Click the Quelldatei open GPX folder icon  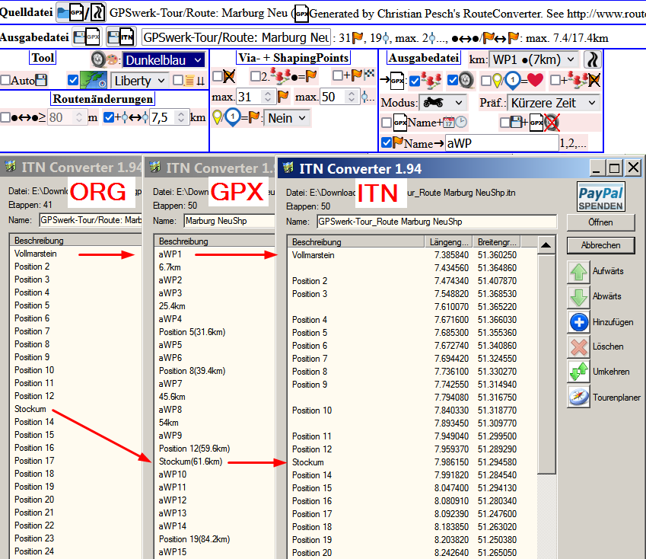(69, 13)
